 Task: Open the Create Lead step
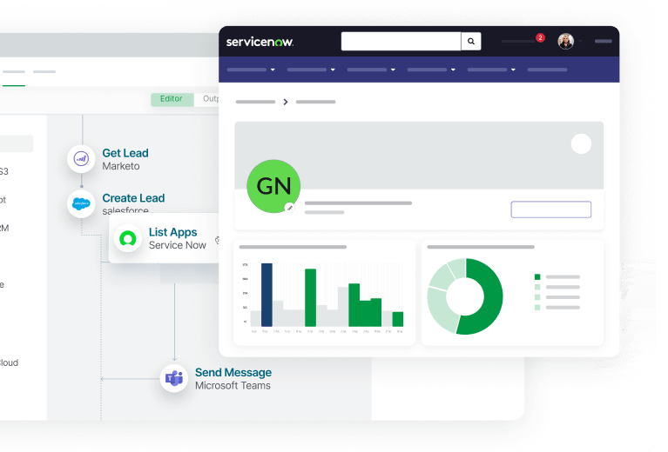133,197
